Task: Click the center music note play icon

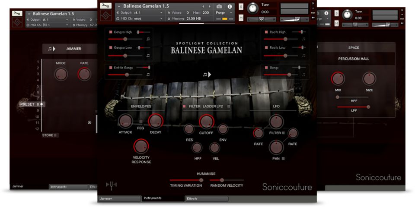Action: (x=207, y=75)
